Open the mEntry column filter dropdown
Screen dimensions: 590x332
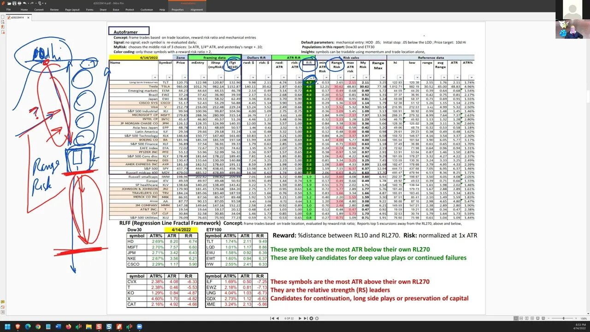point(204,77)
